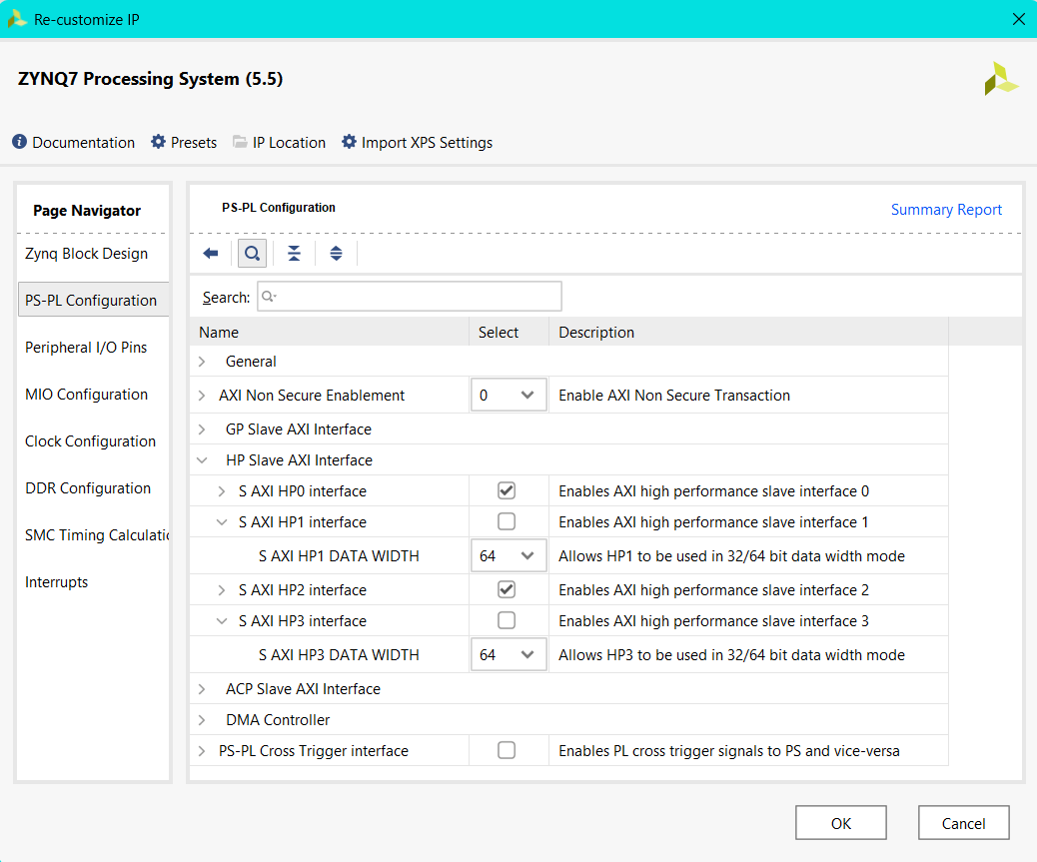1037x862 pixels.
Task: Click the Select column header
Action: pyautogui.click(x=510, y=332)
